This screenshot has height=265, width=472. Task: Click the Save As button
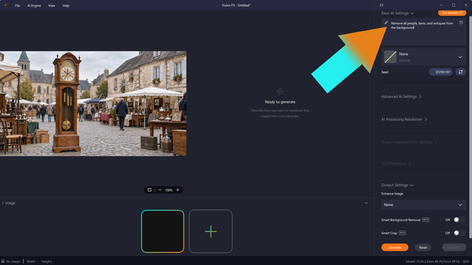pyautogui.click(x=454, y=247)
